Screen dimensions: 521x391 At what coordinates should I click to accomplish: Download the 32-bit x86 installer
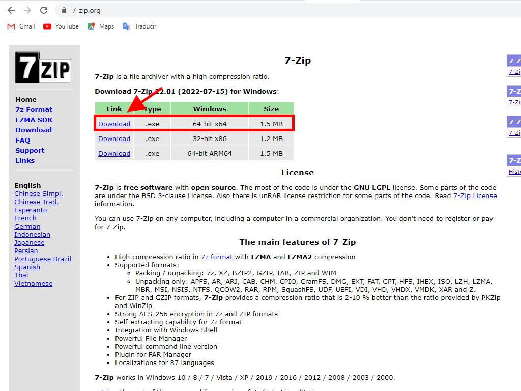point(114,138)
